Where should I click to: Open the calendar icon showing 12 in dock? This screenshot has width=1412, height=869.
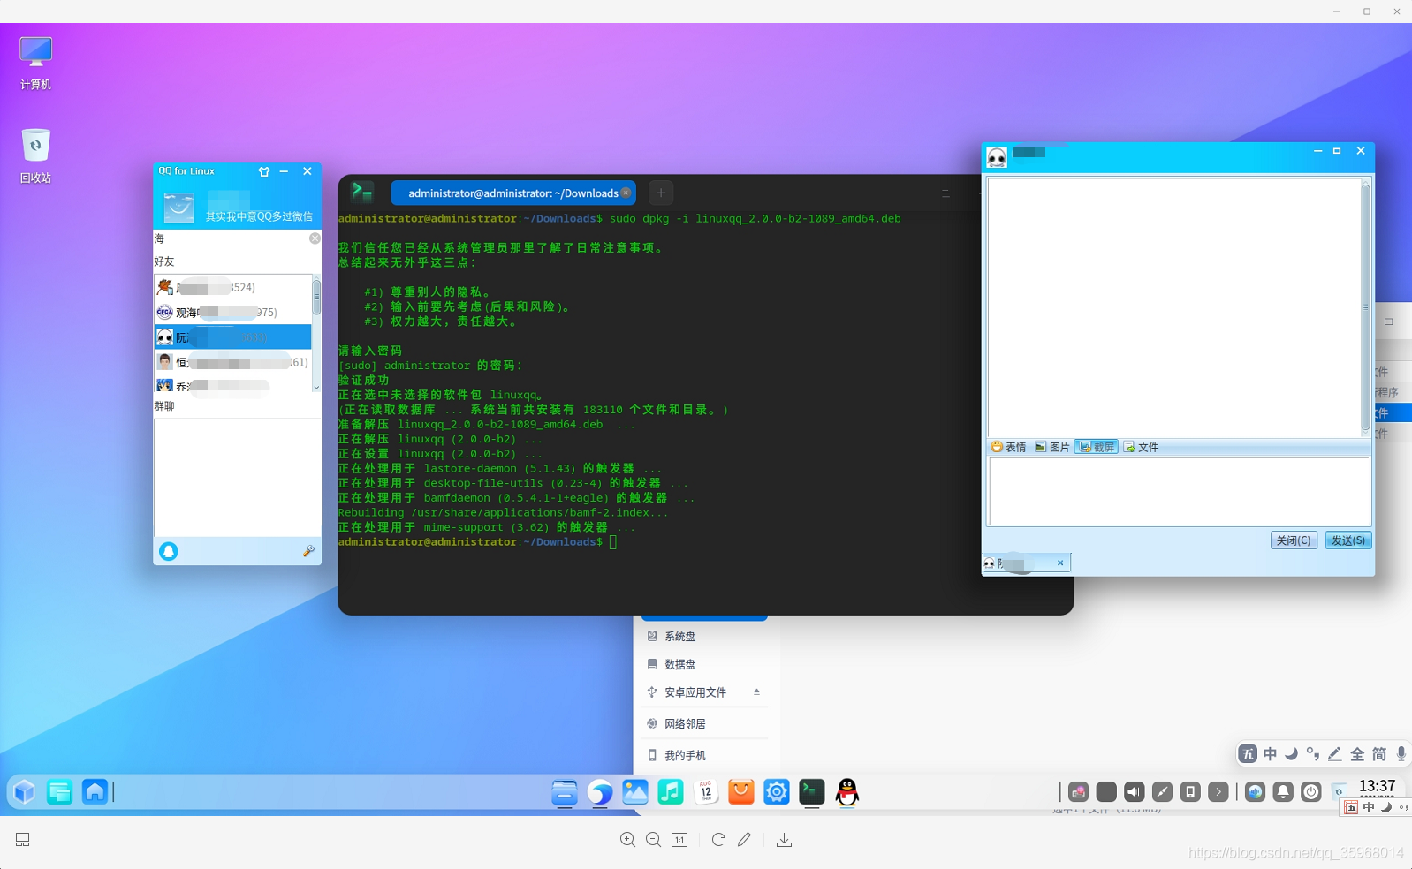click(706, 792)
